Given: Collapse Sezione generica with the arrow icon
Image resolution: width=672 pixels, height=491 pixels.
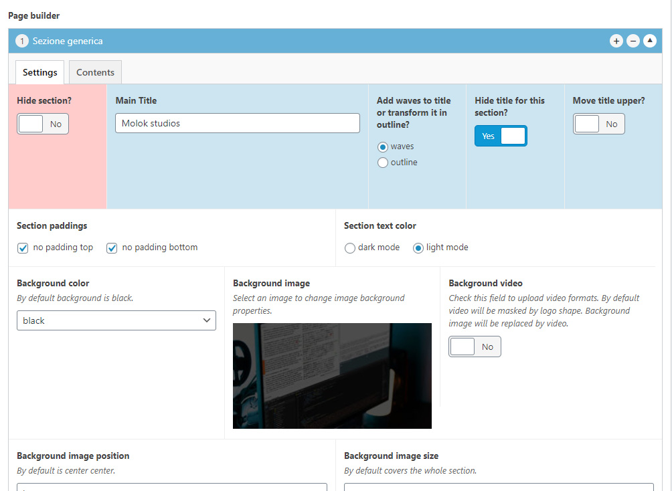Looking at the screenshot, I should 650,41.
